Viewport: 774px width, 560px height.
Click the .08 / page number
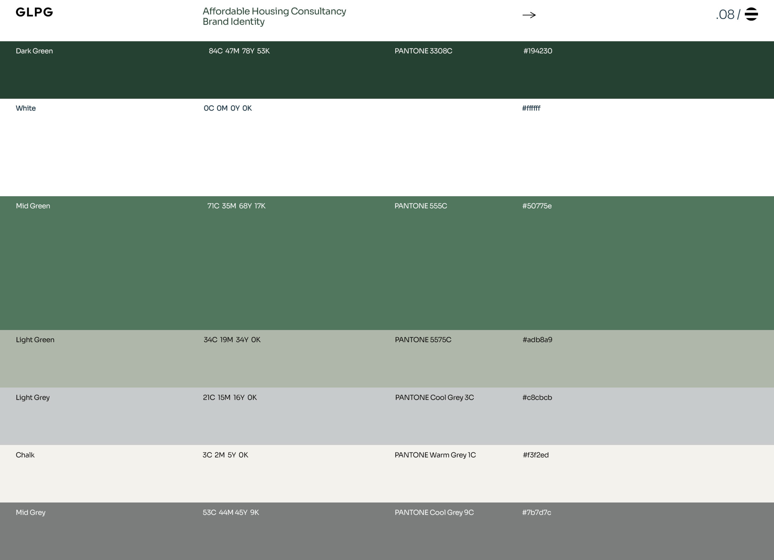click(727, 15)
